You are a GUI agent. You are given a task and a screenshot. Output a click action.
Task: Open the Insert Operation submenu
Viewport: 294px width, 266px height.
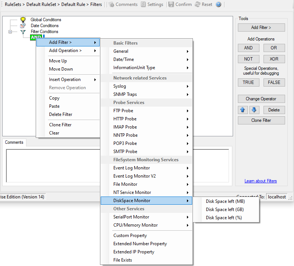point(68,80)
